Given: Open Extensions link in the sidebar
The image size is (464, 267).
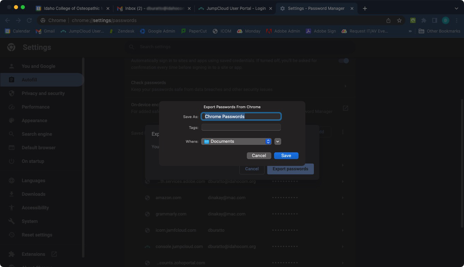Looking at the screenshot, I should point(33,254).
